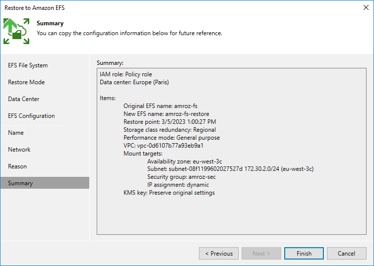Viewport: 374px width, 266px height.
Task: Jump to the Network step
Action: [x=19, y=150]
